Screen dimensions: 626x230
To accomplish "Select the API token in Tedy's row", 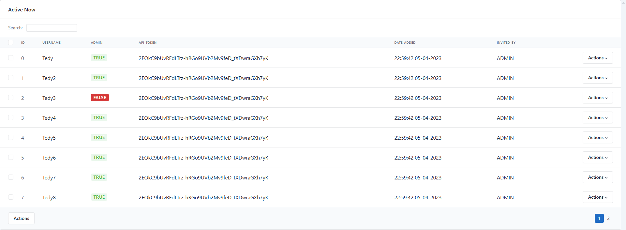I will click(x=203, y=58).
